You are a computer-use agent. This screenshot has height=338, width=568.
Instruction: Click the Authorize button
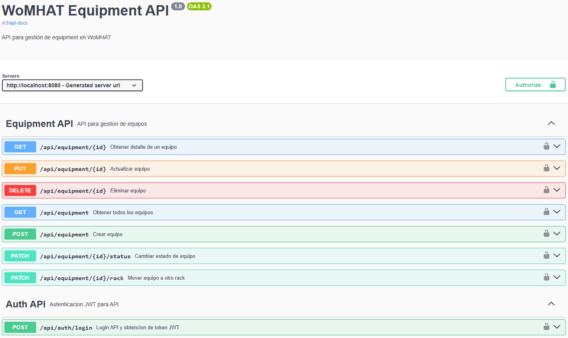pyautogui.click(x=535, y=84)
